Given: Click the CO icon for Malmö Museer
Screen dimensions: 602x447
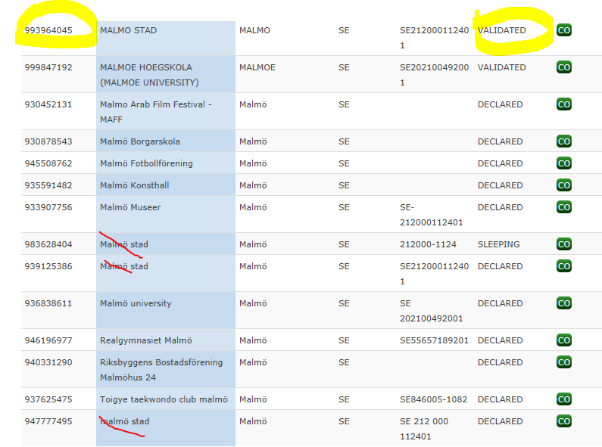Looking at the screenshot, I should pos(564,207).
